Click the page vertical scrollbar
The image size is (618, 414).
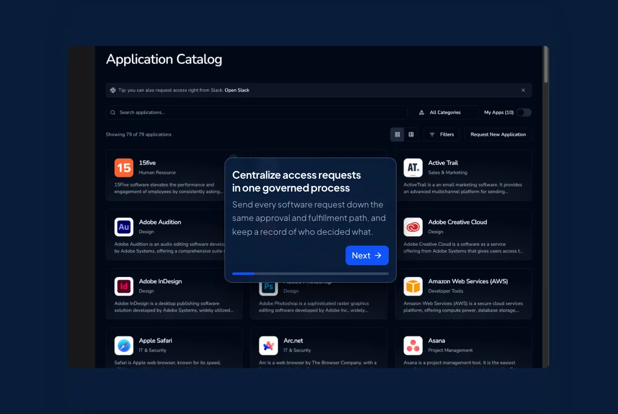coord(546,64)
